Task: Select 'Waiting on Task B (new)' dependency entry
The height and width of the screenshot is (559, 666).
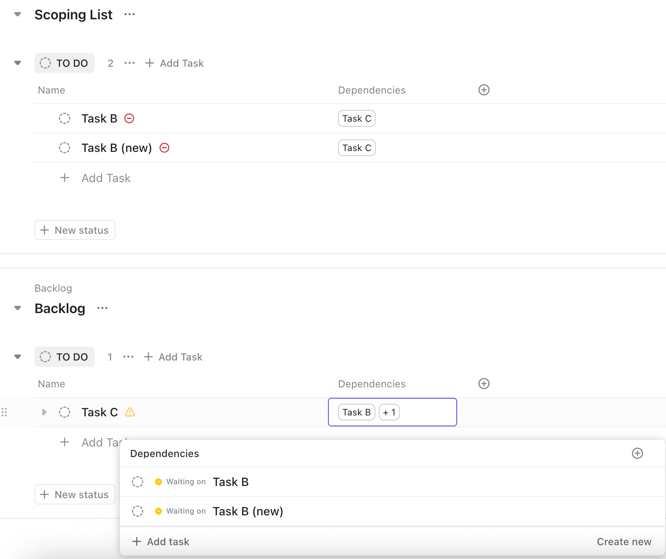Action: click(247, 511)
